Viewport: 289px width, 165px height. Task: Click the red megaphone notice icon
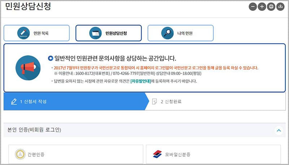[x=27, y=68]
